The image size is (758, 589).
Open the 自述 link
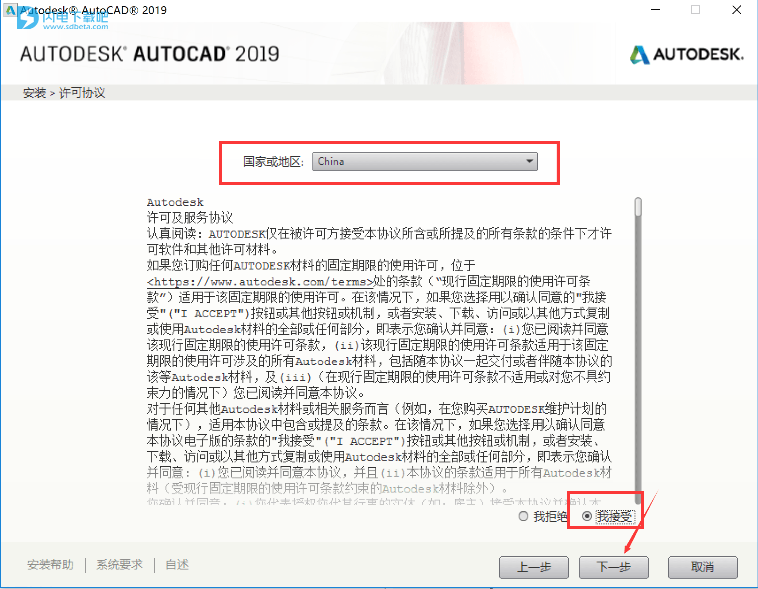177,565
